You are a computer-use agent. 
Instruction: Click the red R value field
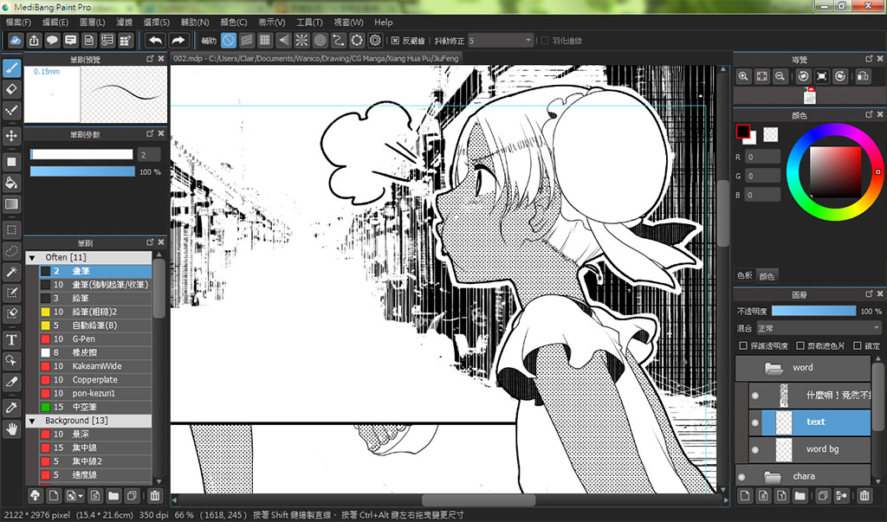763,158
